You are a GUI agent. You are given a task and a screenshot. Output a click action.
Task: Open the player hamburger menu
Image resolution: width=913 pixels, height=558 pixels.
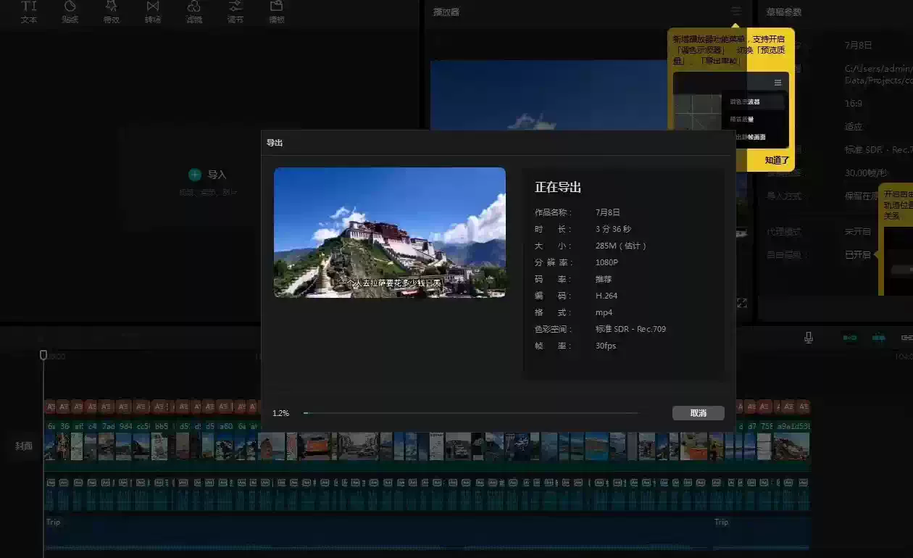(x=736, y=11)
